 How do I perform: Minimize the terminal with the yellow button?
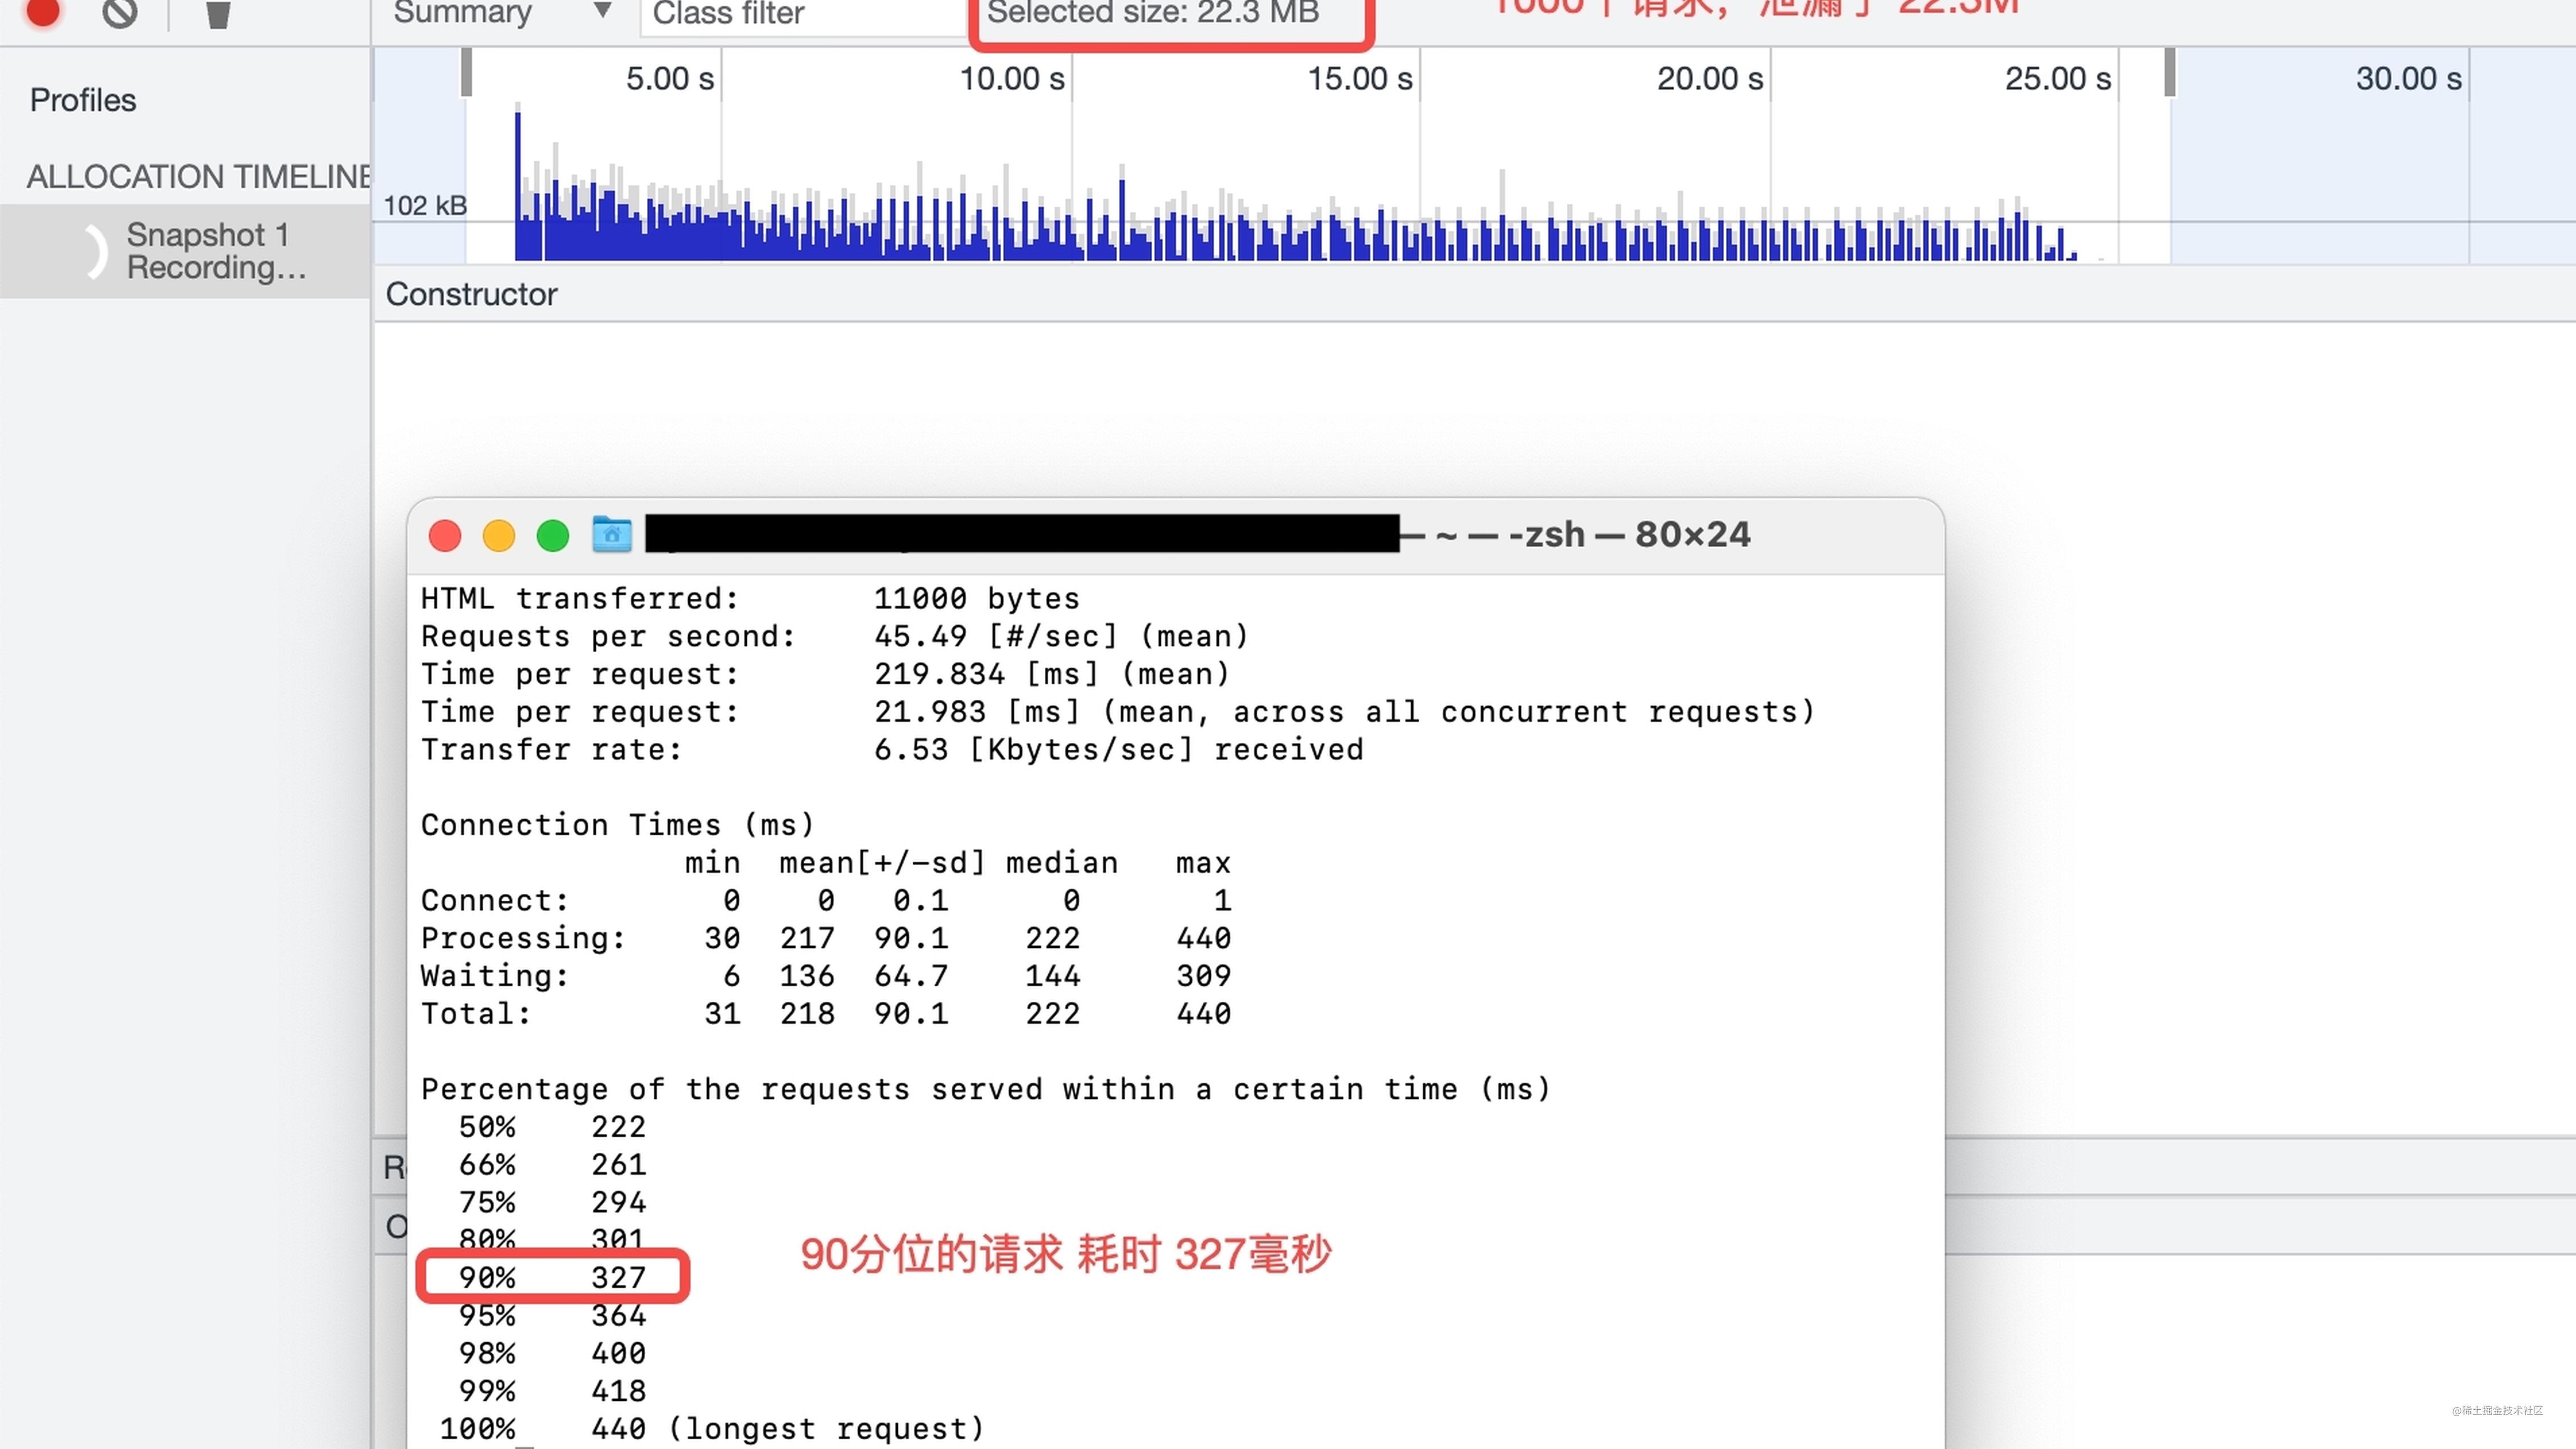pyautogui.click(x=498, y=536)
